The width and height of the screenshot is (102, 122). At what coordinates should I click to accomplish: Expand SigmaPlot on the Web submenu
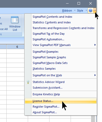click(61, 75)
